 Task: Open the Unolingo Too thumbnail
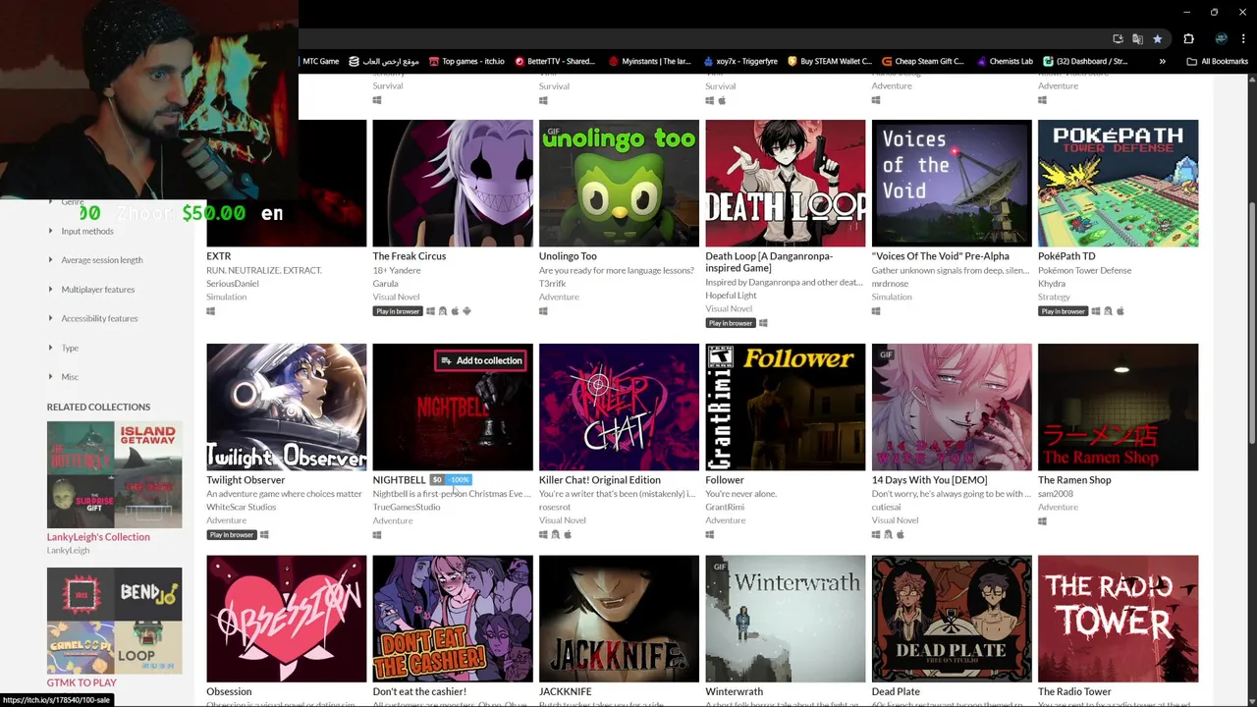pos(619,183)
